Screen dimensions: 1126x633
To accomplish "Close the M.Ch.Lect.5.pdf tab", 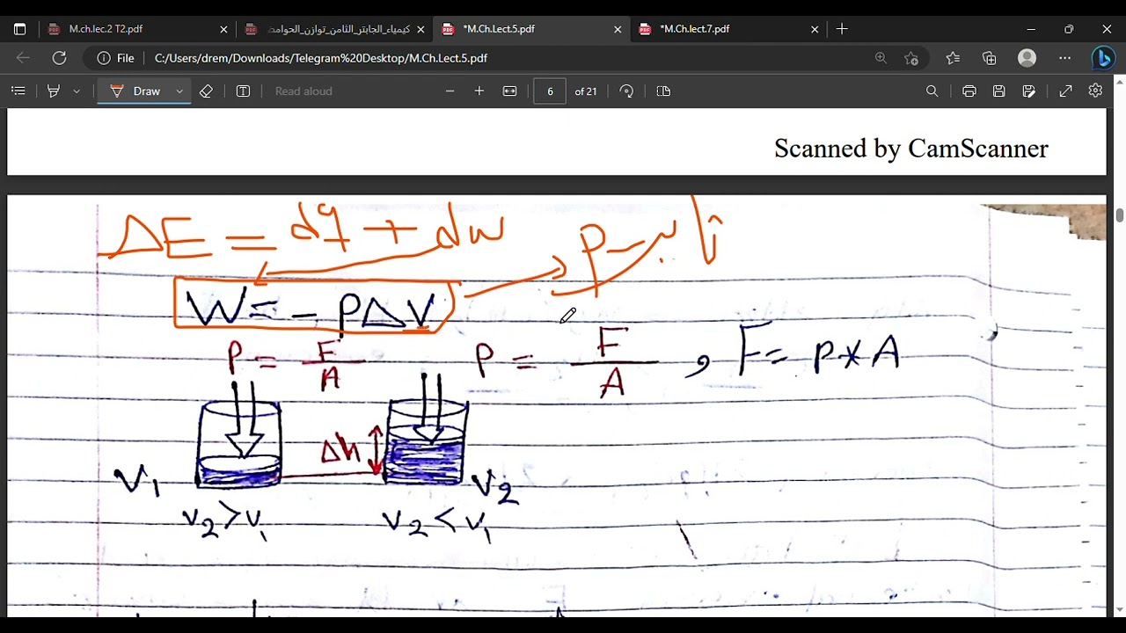I will point(618,29).
